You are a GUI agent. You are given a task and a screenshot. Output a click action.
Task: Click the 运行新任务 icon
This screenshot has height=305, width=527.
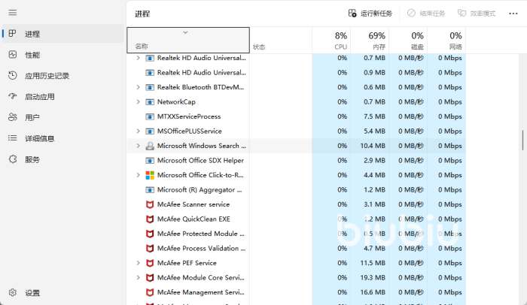pyautogui.click(x=352, y=13)
